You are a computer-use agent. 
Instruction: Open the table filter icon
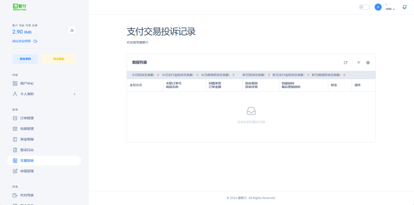pyautogui.click(x=359, y=63)
